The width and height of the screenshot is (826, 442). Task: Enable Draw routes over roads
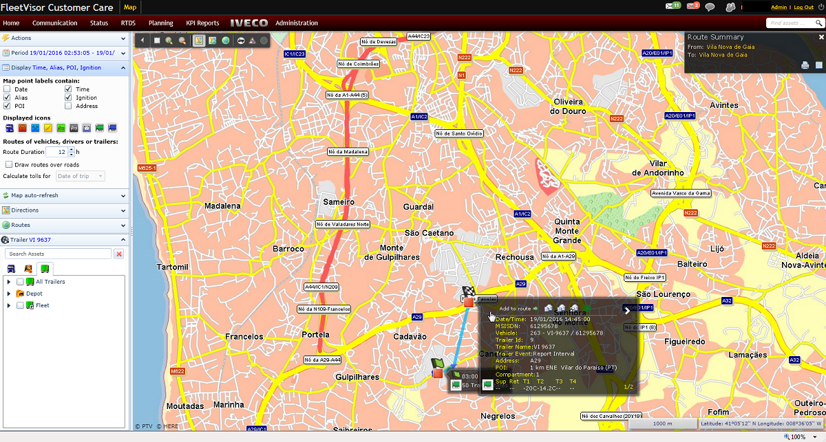[x=9, y=165]
